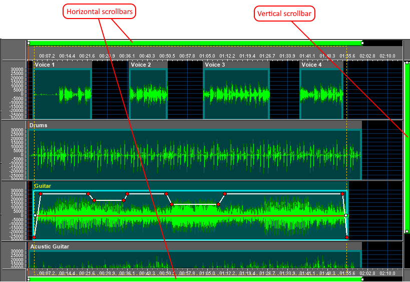Select the Voice 2 audio clip waveform

148,94
